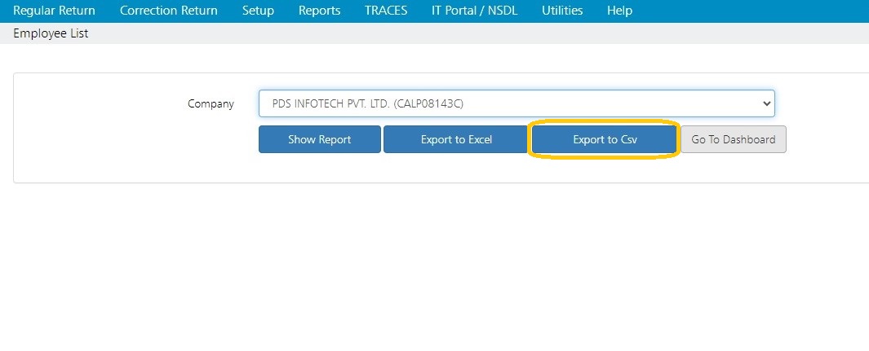Click the Export to Excel button
The width and height of the screenshot is (869, 351).
click(456, 139)
